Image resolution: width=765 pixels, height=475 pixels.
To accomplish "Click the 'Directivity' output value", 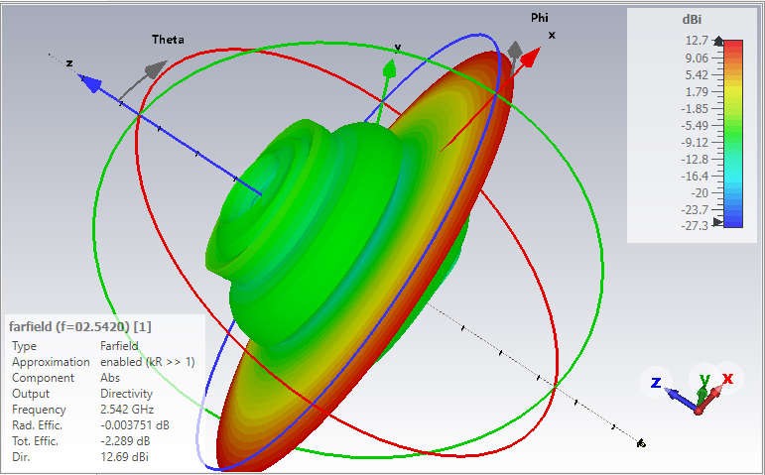I will [126, 394].
